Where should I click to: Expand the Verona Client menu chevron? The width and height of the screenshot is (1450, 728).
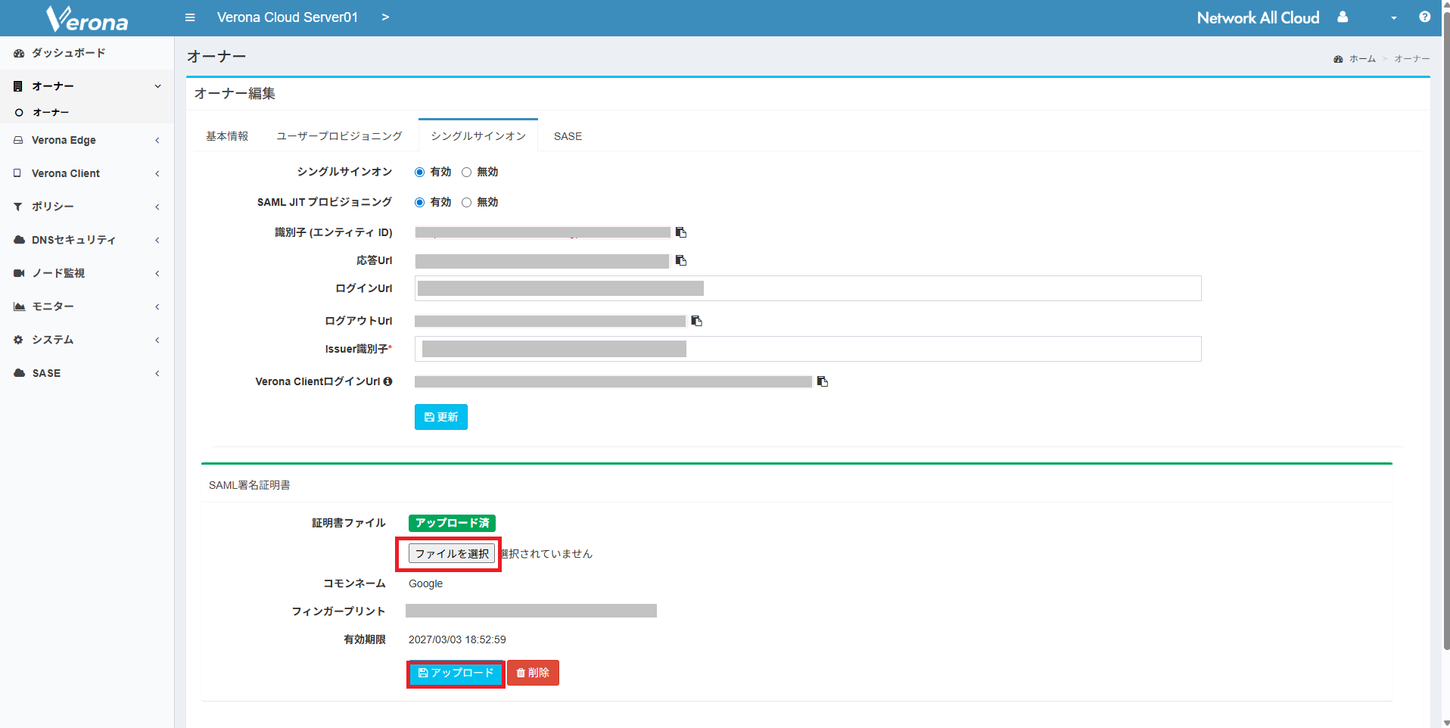157,173
